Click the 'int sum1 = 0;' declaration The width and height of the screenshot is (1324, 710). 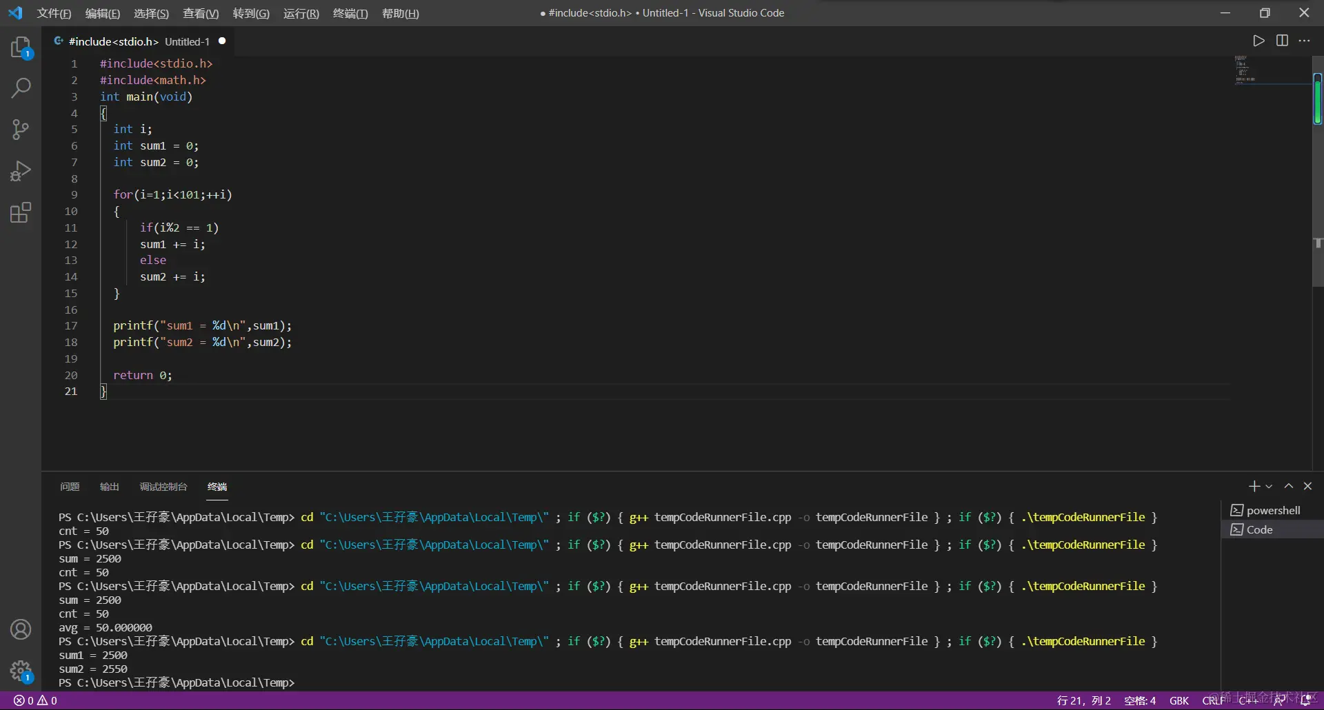pyautogui.click(x=156, y=146)
